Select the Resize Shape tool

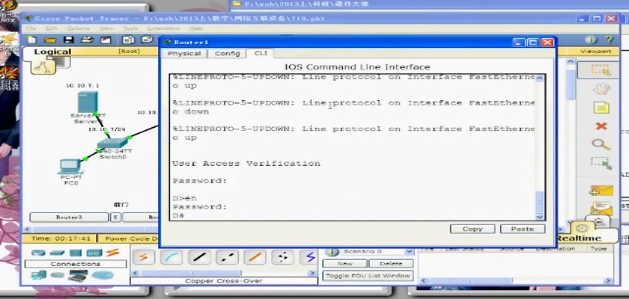pos(601,163)
